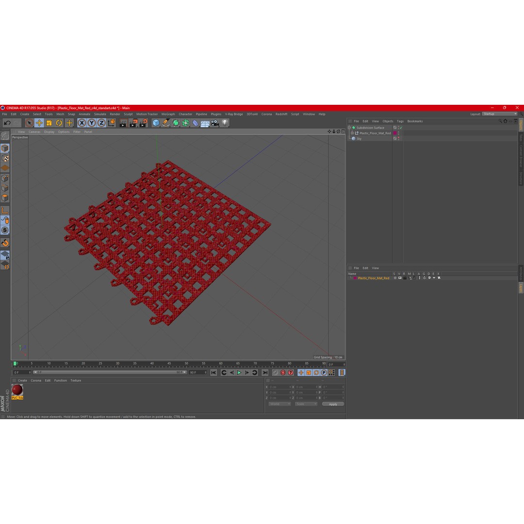Click the X position input field
This screenshot has width=524, height=524.
point(279,387)
